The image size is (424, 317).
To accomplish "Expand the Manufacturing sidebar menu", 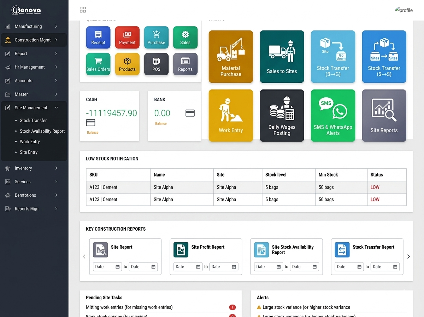I will (34, 27).
